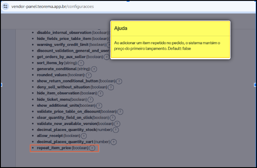Select validate_new_available_version label
257x168 pixels.
pos(67,123)
